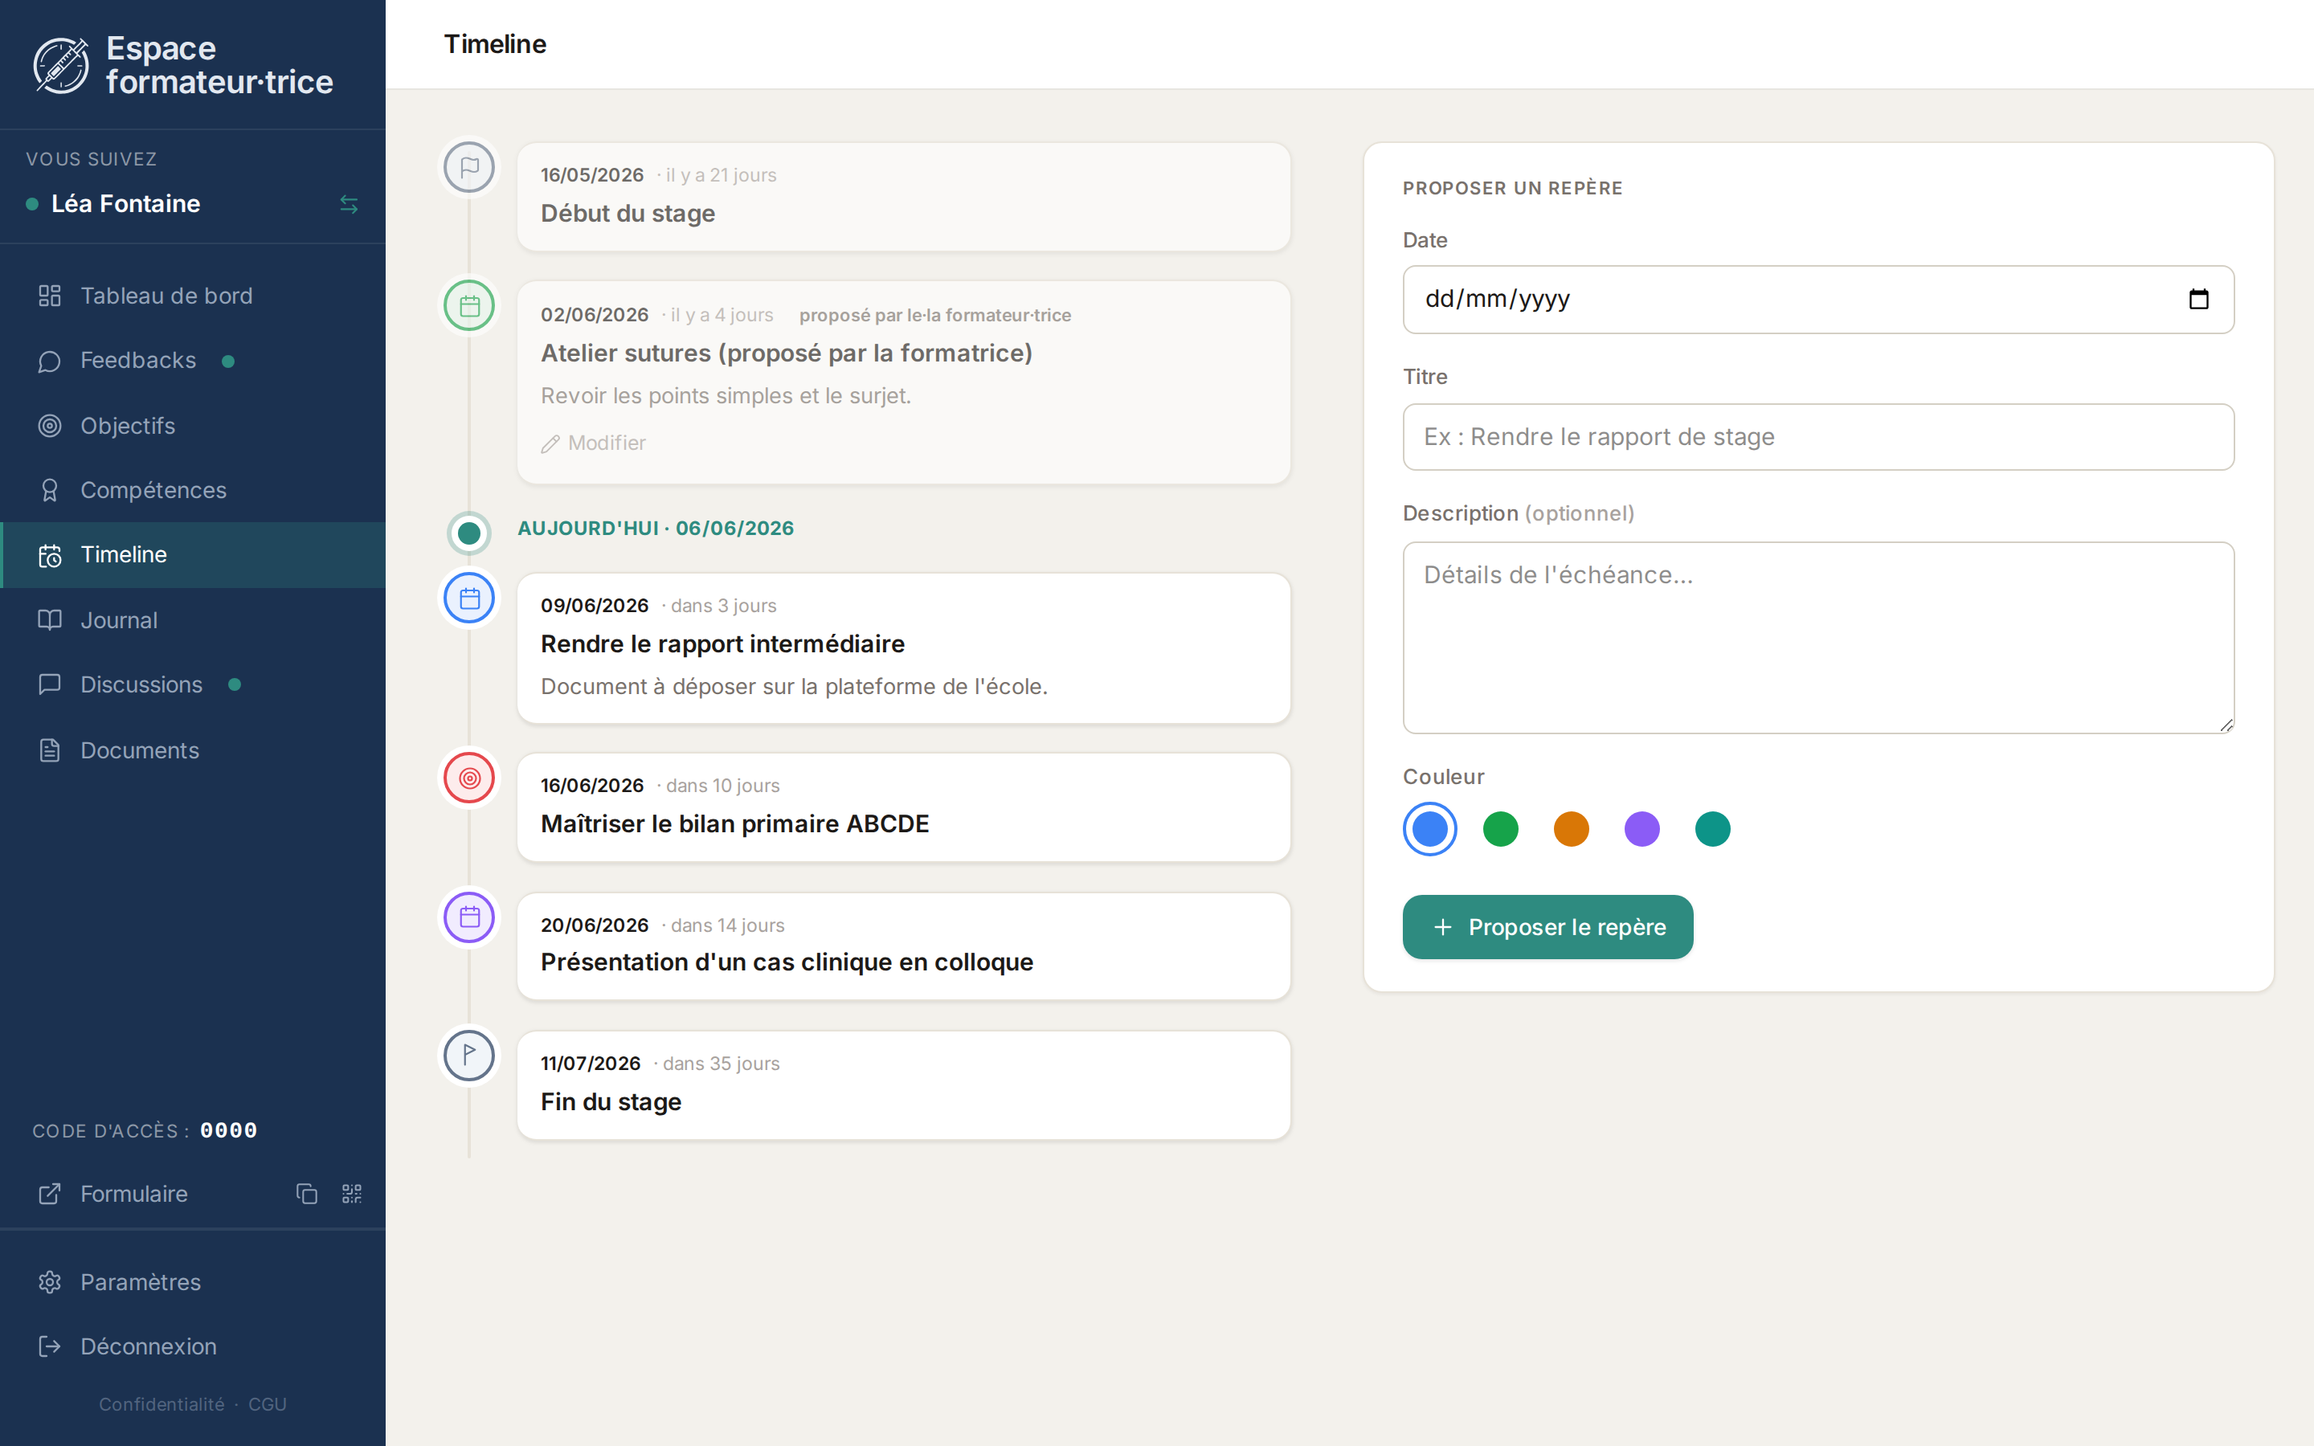Click the blue calendar marker for rapport intermédiaire
This screenshot has width=2314, height=1446.
[x=469, y=598]
